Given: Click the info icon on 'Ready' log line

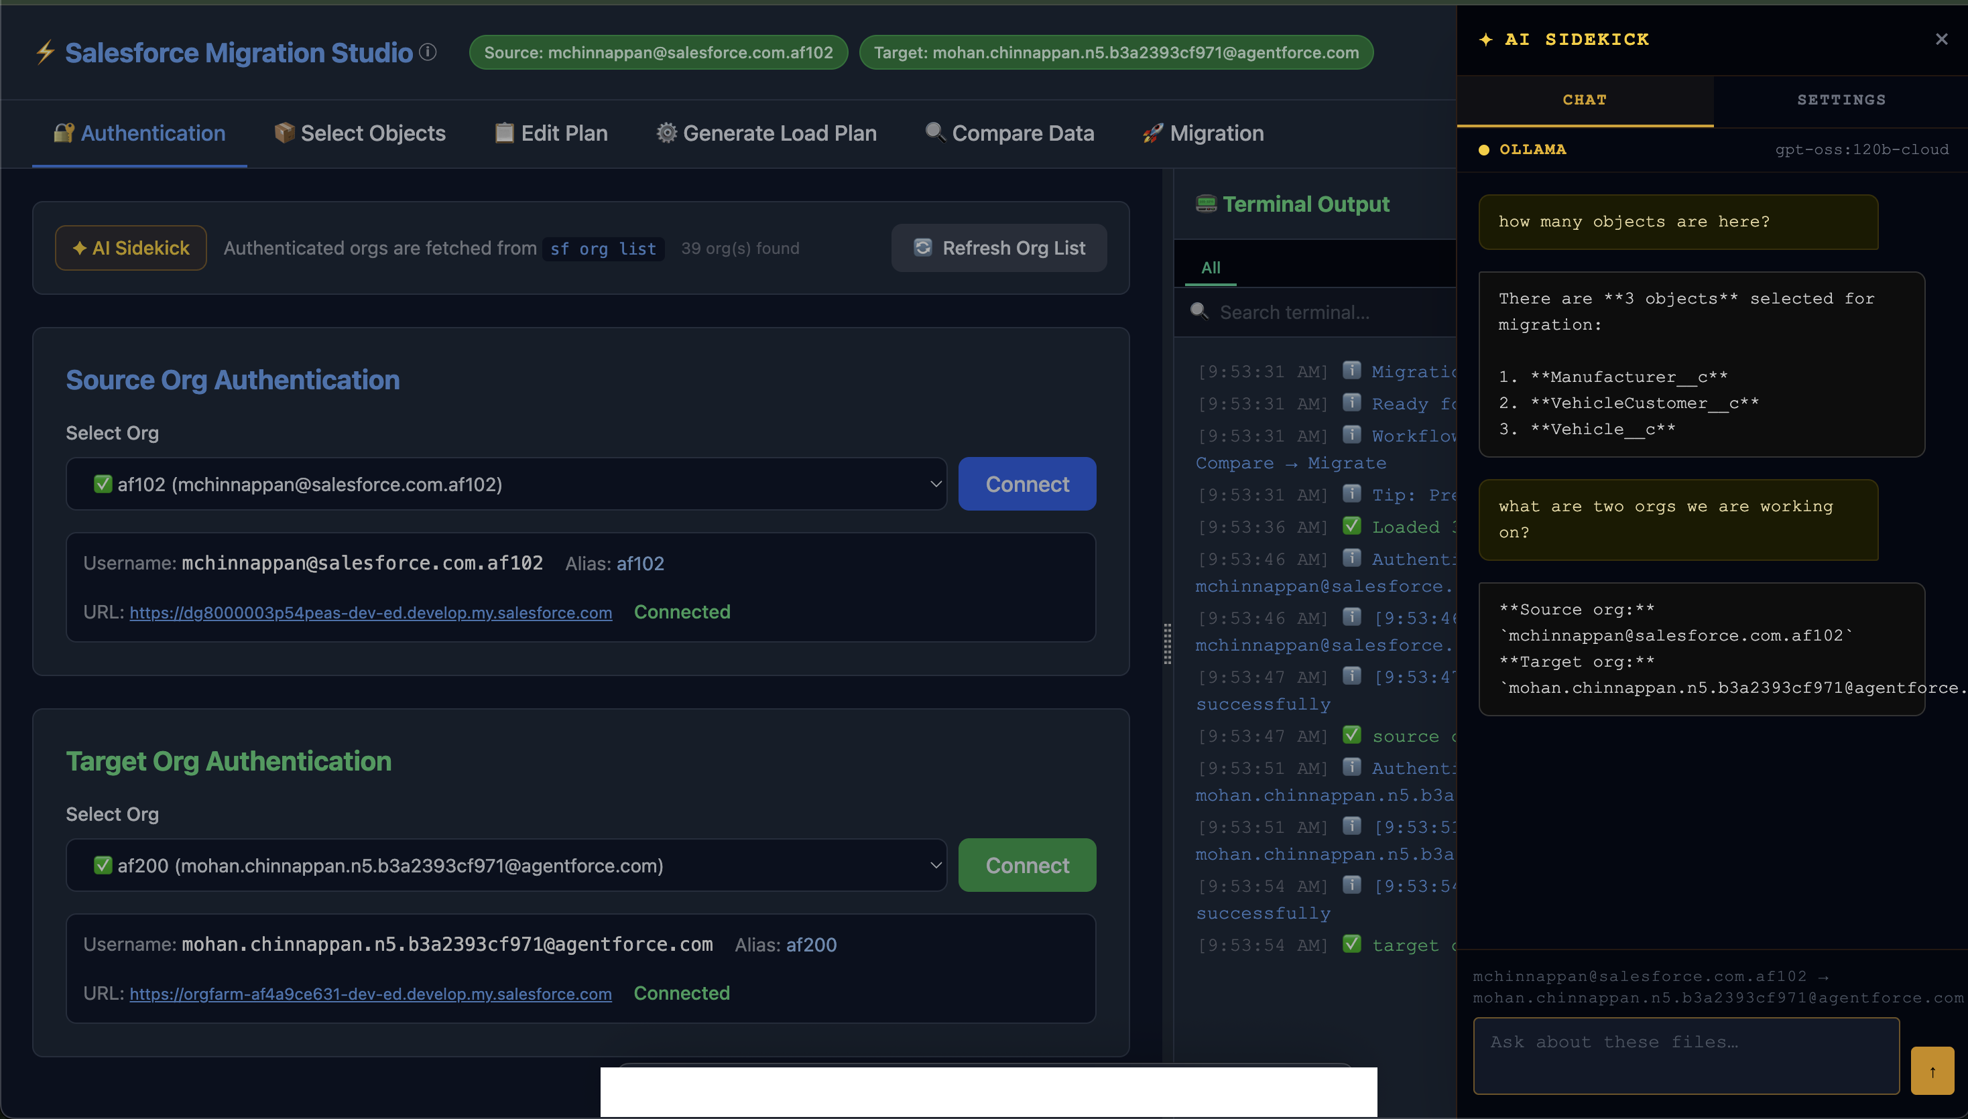Looking at the screenshot, I should [1351, 403].
